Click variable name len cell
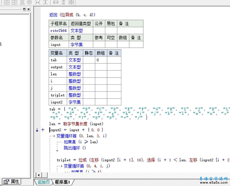230x186 pixels. 58,74
